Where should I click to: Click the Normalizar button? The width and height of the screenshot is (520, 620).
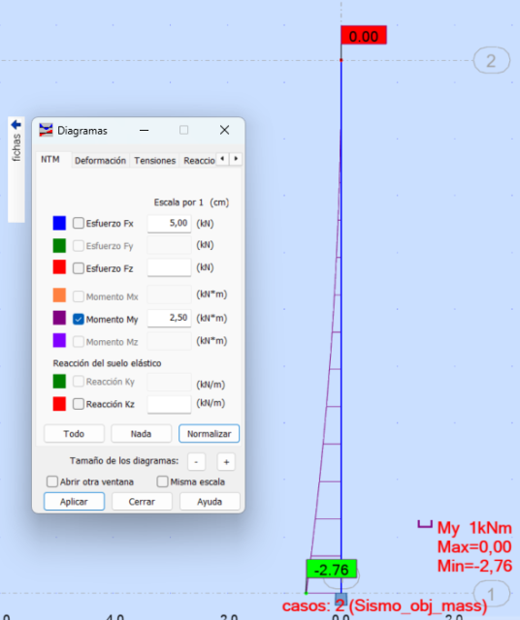pyautogui.click(x=210, y=434)
